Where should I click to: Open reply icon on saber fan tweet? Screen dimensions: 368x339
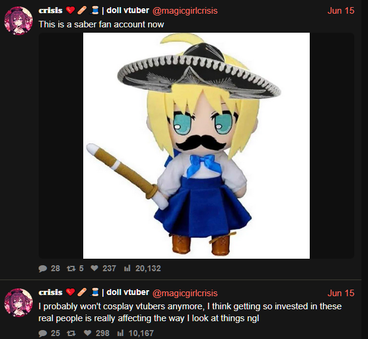(43, 268)
